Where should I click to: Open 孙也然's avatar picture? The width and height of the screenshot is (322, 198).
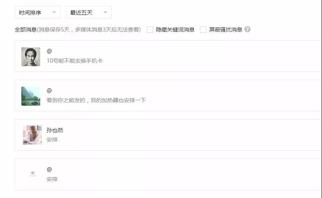32,135
